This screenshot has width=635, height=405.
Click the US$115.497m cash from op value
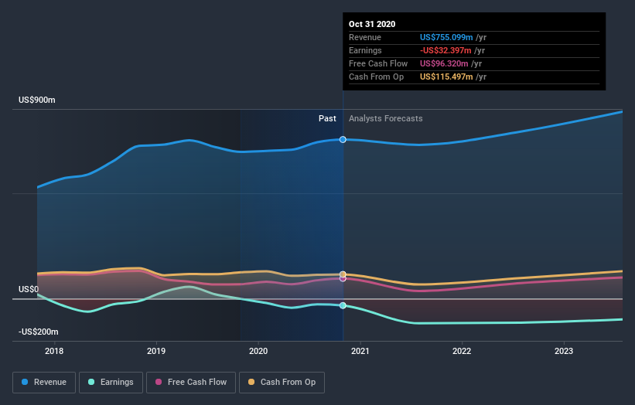pyautogui.click(x=446, y=77)
